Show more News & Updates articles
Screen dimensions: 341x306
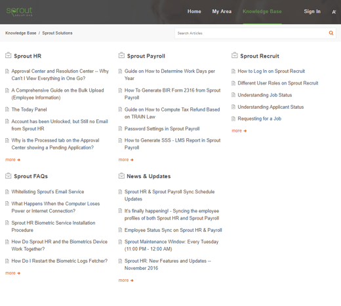point(126,280)
